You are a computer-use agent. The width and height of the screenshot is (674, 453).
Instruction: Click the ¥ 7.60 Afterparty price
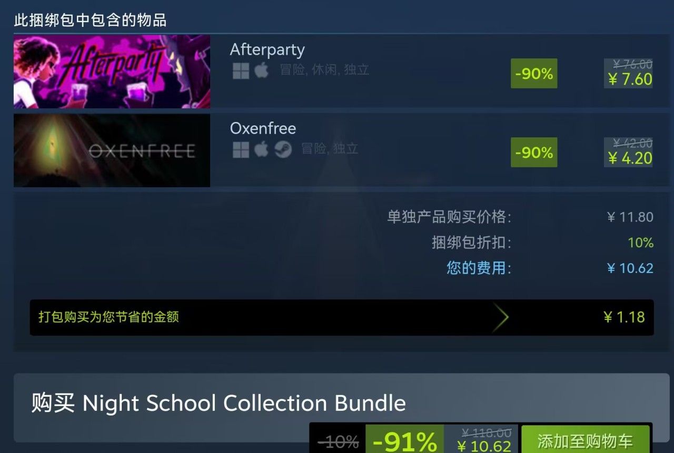(630, 79)
